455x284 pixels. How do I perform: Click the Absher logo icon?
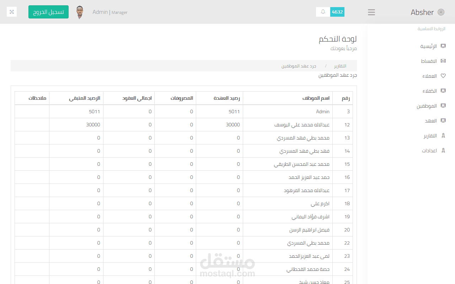[x=441, y=12]
